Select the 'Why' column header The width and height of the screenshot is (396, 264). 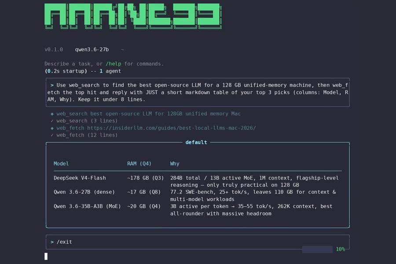175,164
